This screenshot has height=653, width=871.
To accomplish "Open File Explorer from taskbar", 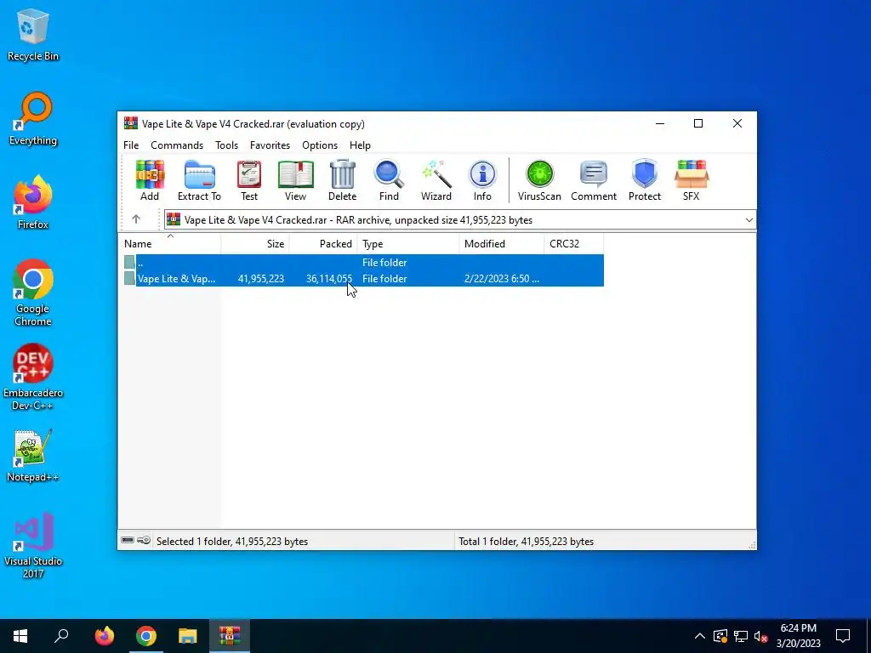I will (188, 636).
